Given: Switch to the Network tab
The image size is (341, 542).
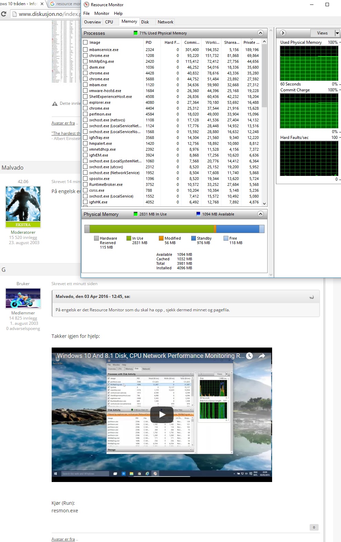Looking at the screenshot, I should [165, 22].
